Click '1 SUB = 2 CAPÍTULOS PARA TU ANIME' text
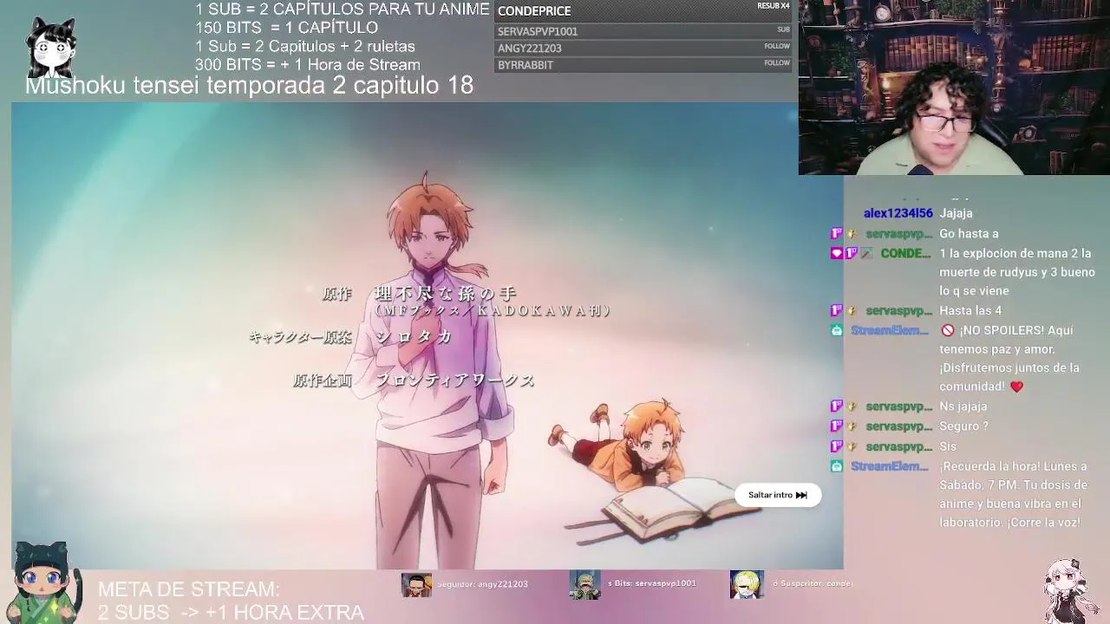The height and width of the screenshot is (624, 1110). pos(342,10)
